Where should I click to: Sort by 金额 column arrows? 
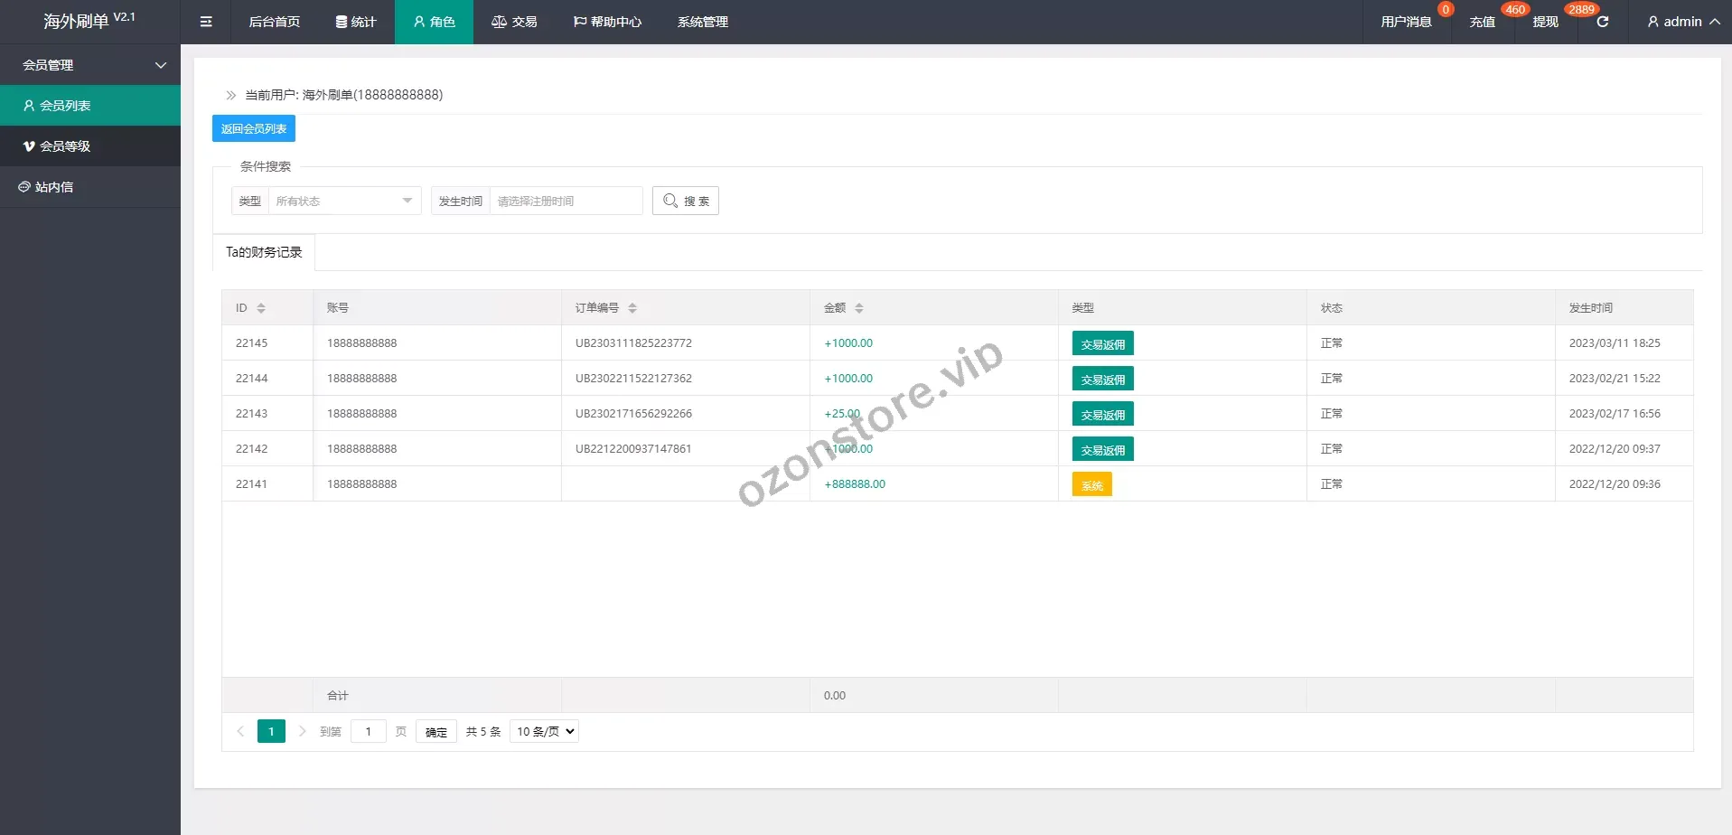859,308
